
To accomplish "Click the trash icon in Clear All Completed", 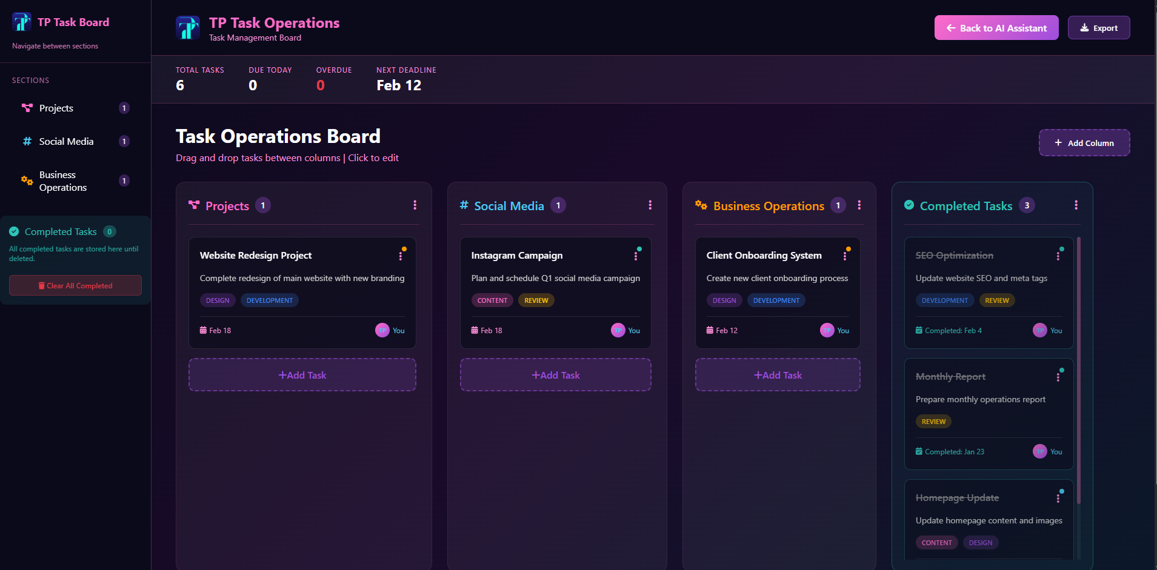I will coord(41,285).
